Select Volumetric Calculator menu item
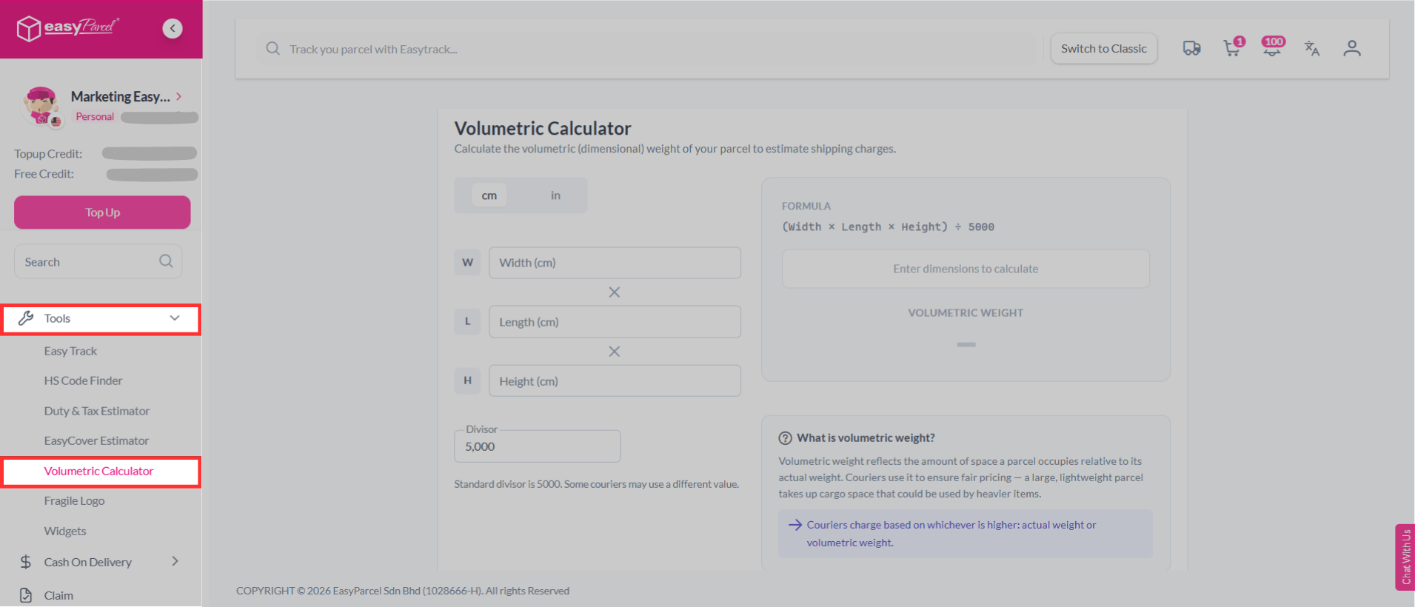Viewport: 1415px width, 607px height. point(98,471)
